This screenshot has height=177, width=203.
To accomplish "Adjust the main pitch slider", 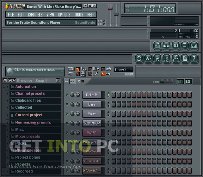I will (x=116, y=14).
